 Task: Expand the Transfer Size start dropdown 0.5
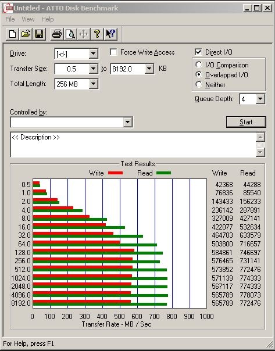tap(93, 69)
